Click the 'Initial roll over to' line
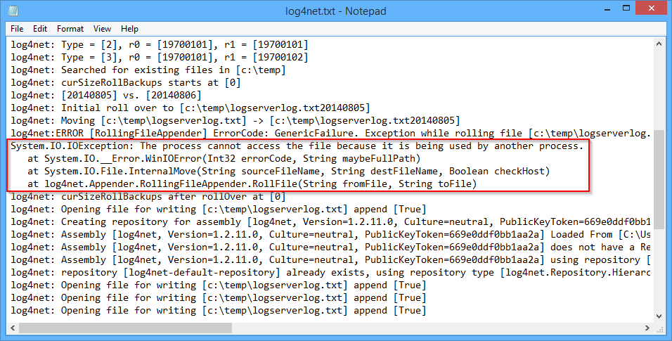 (x=190, y=108)
